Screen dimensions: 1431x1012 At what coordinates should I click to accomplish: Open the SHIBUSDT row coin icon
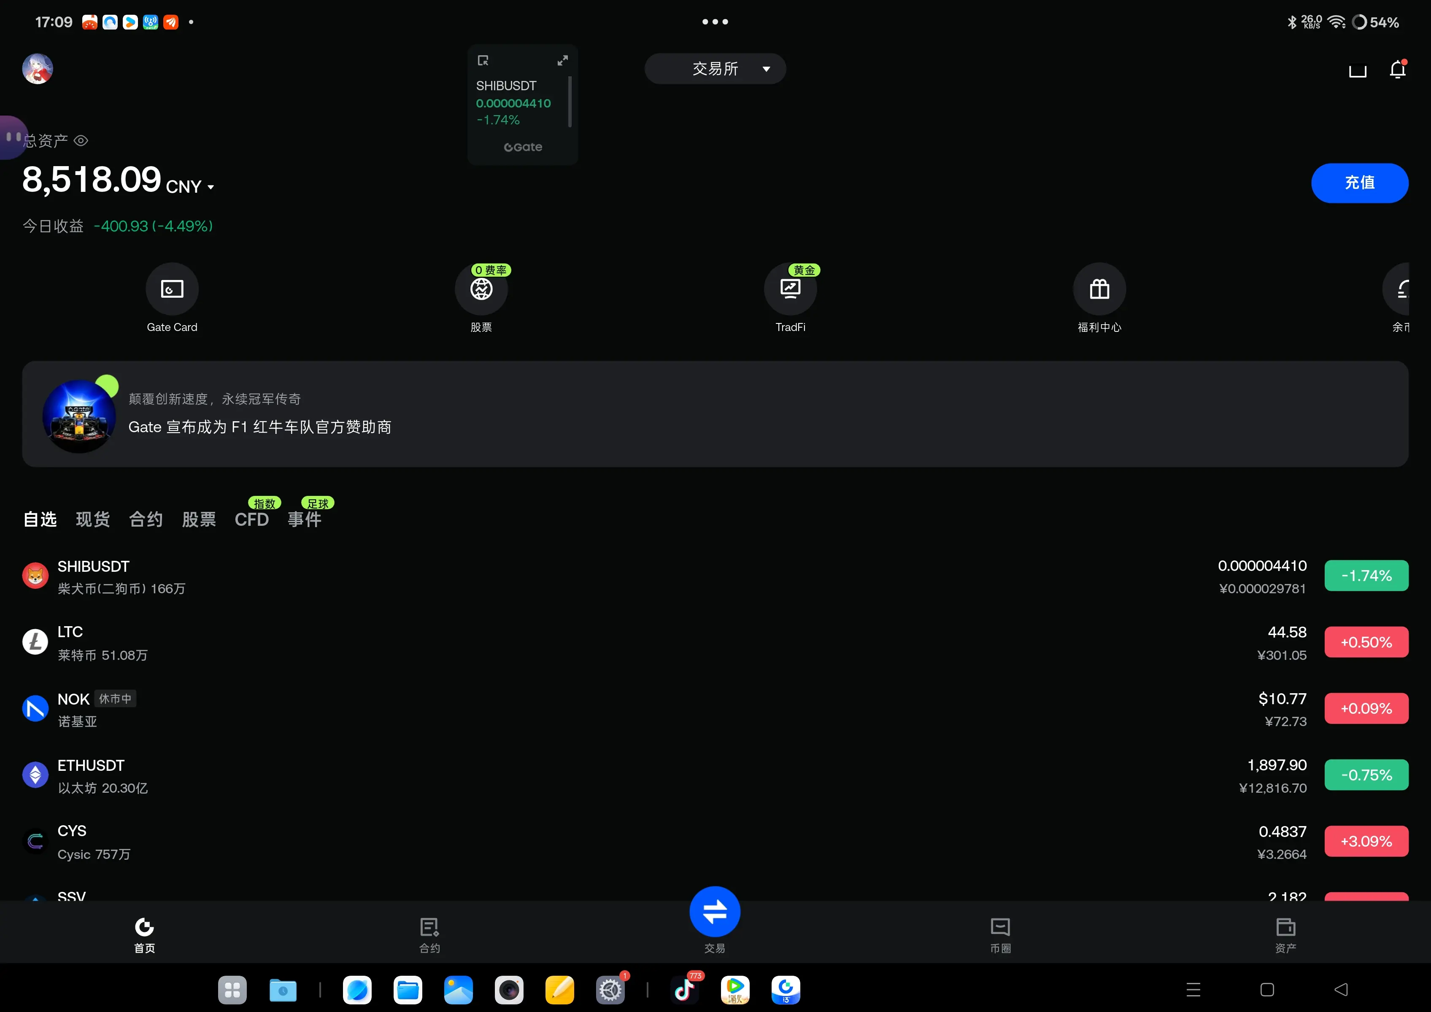coord(35,576)
